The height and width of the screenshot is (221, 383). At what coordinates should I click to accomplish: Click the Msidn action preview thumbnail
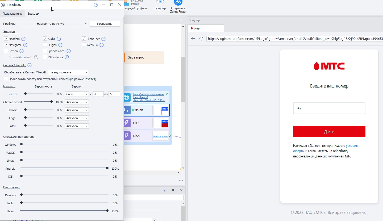(161, 110)
